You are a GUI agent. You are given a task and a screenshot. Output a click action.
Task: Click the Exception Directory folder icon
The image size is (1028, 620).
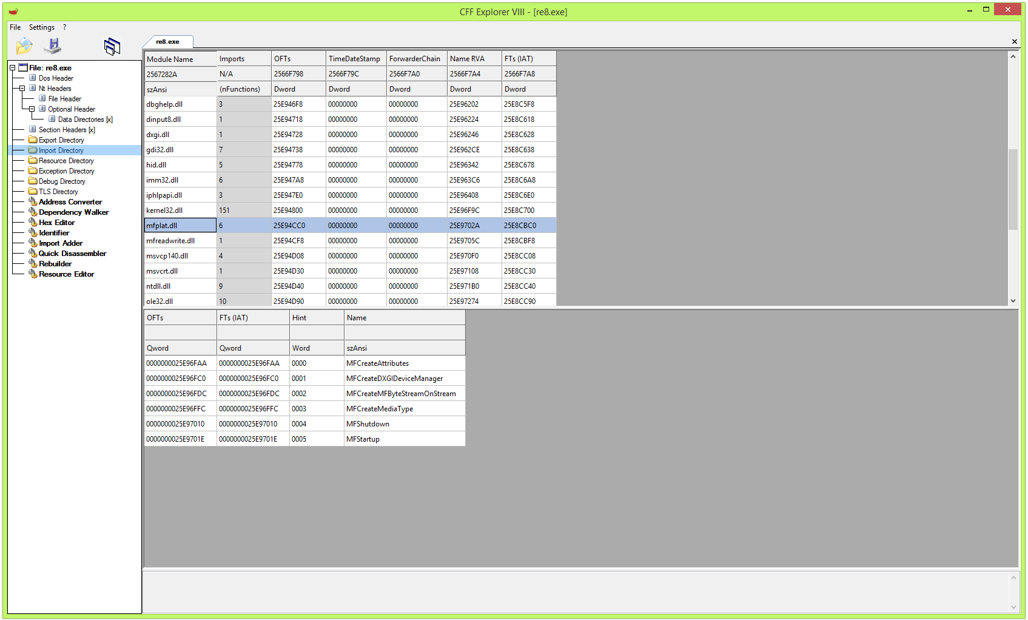coord(33,171)
